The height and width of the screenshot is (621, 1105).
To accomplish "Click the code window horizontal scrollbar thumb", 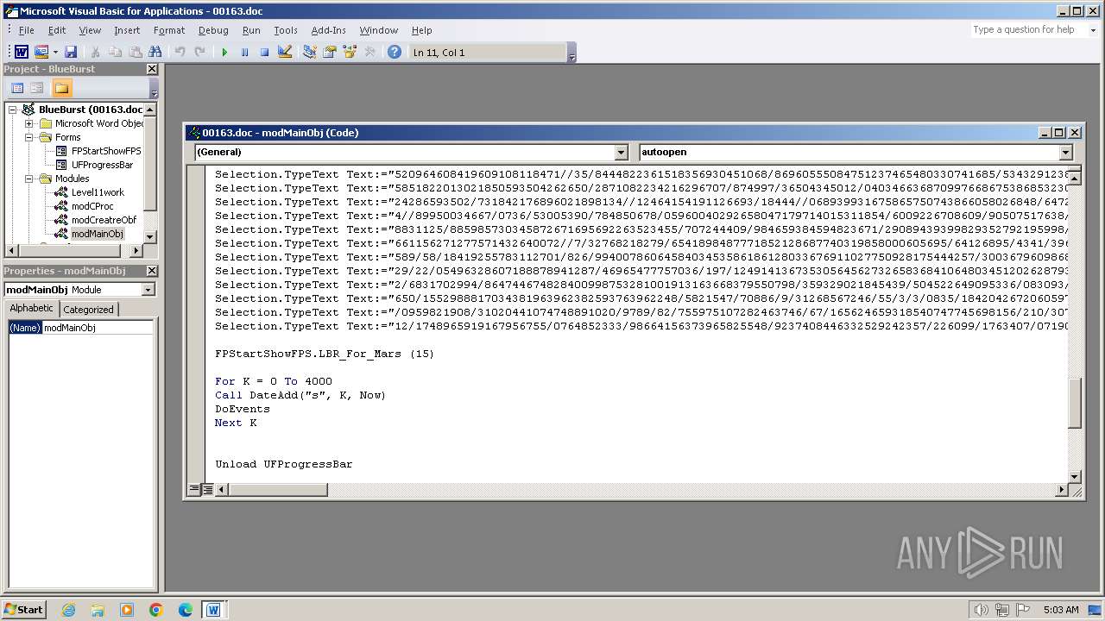I will point(278,490).
